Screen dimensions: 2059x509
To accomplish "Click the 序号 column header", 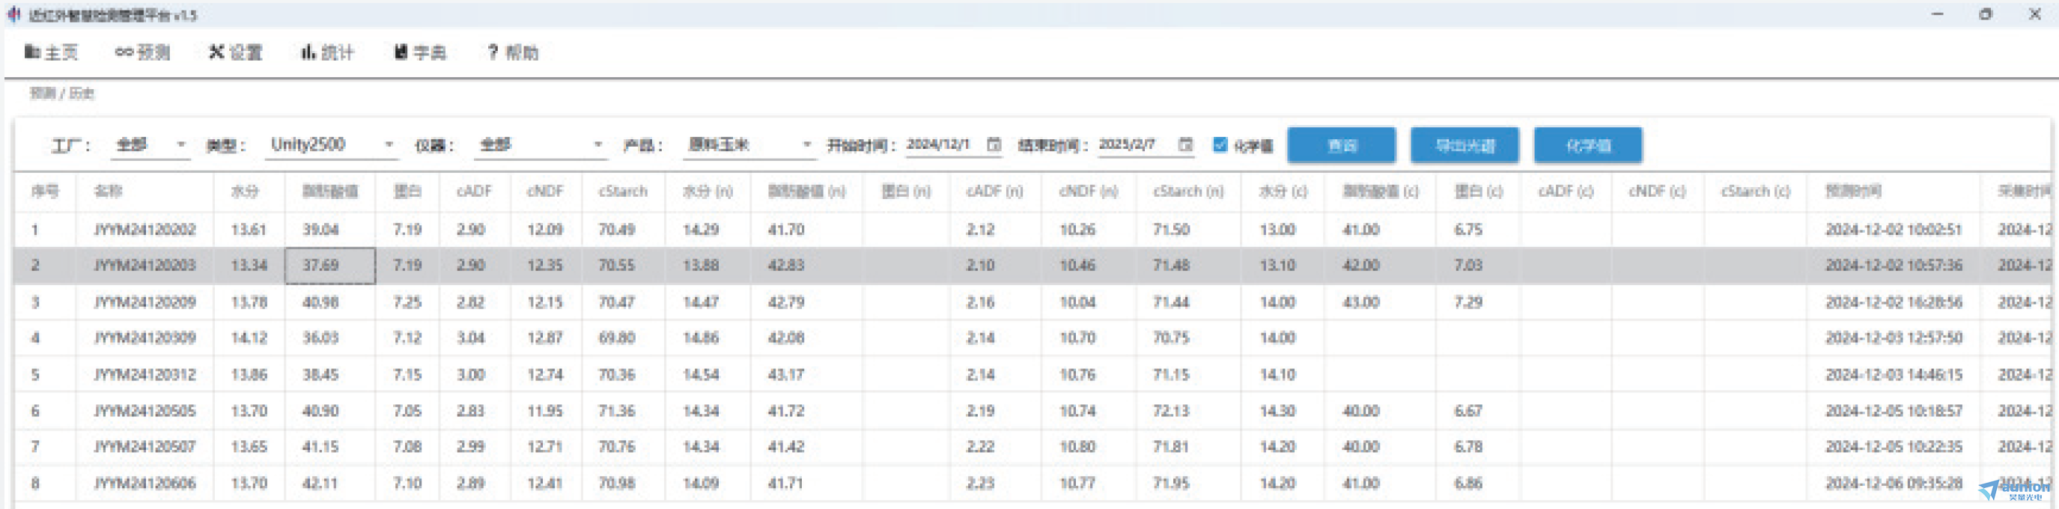I will click(45, 192).
